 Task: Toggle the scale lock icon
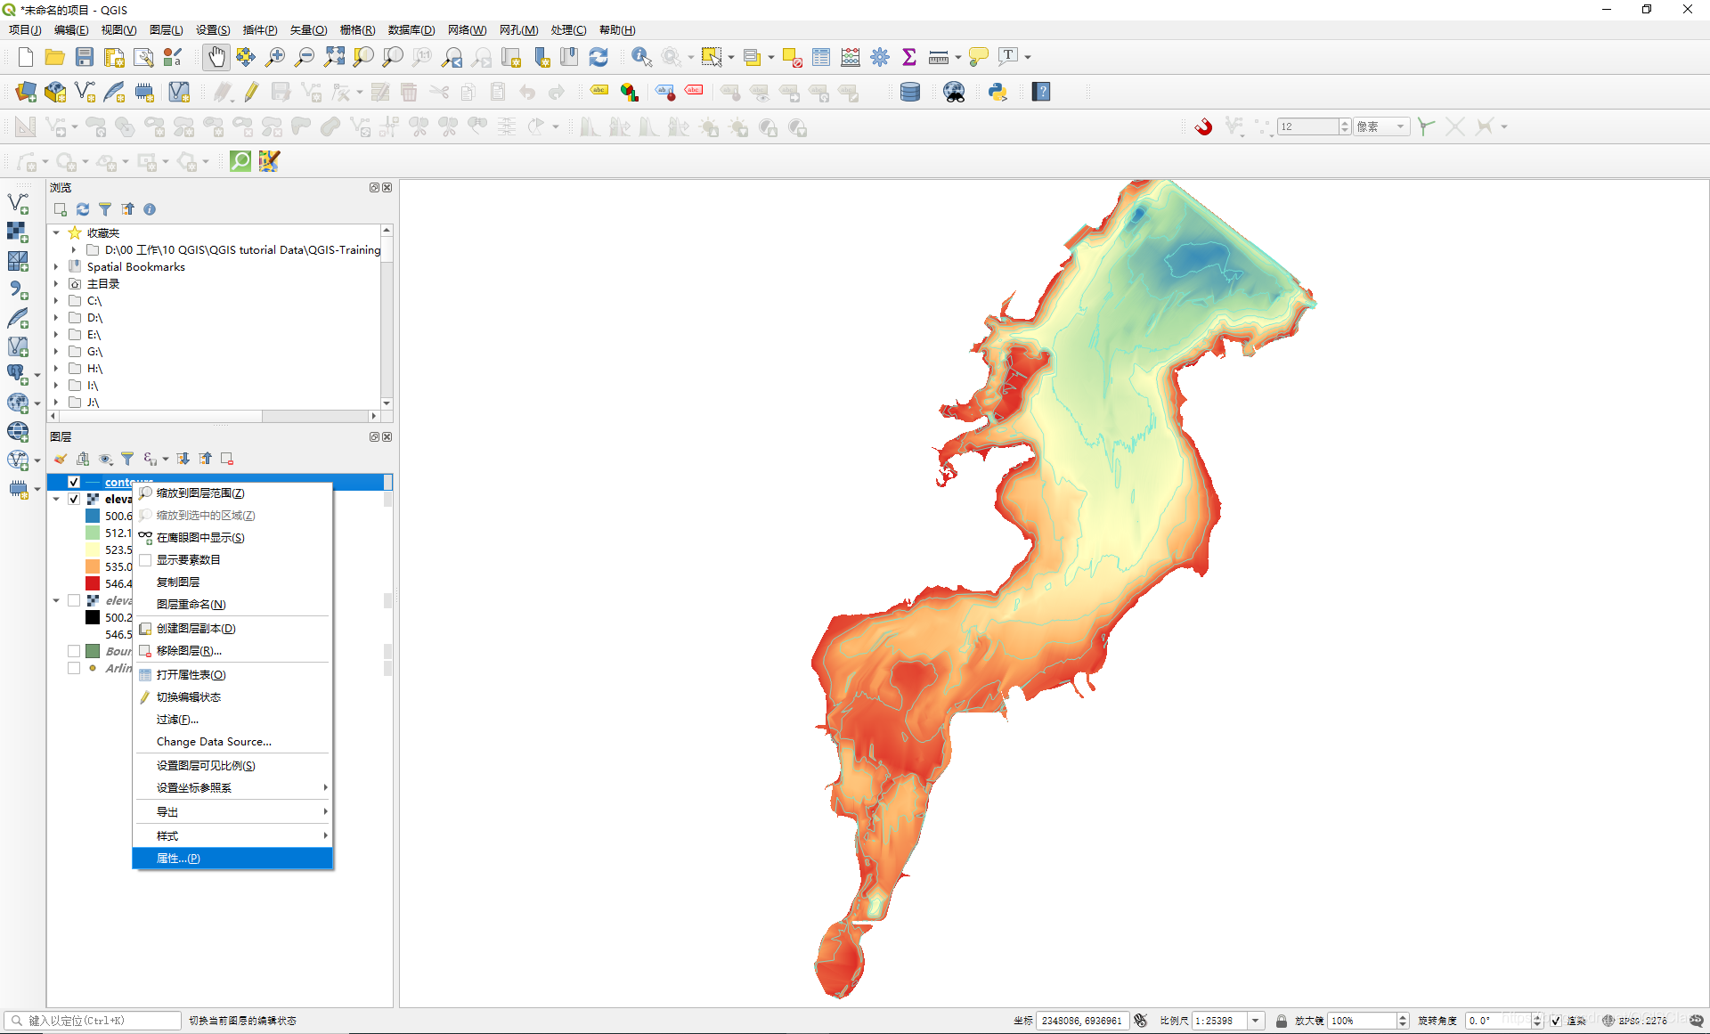(1281, 1021)
